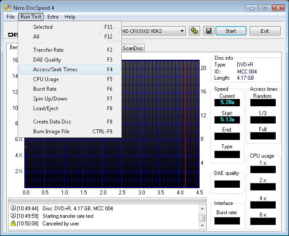Select Spin Up/Down test
The height and width of the screenshot is (236, 289).
tap(69, 99)
